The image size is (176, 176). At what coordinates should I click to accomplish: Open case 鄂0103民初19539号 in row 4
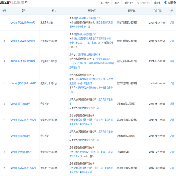[23, 83]
